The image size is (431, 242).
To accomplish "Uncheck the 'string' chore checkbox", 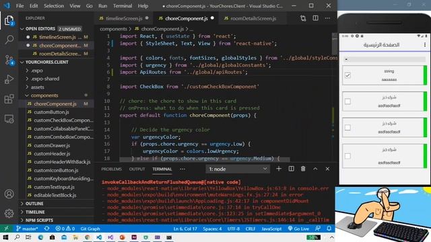I will (x=347, y=75).
